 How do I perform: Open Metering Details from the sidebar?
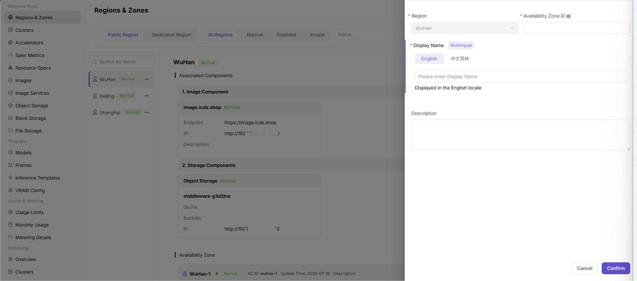point(42,238)
